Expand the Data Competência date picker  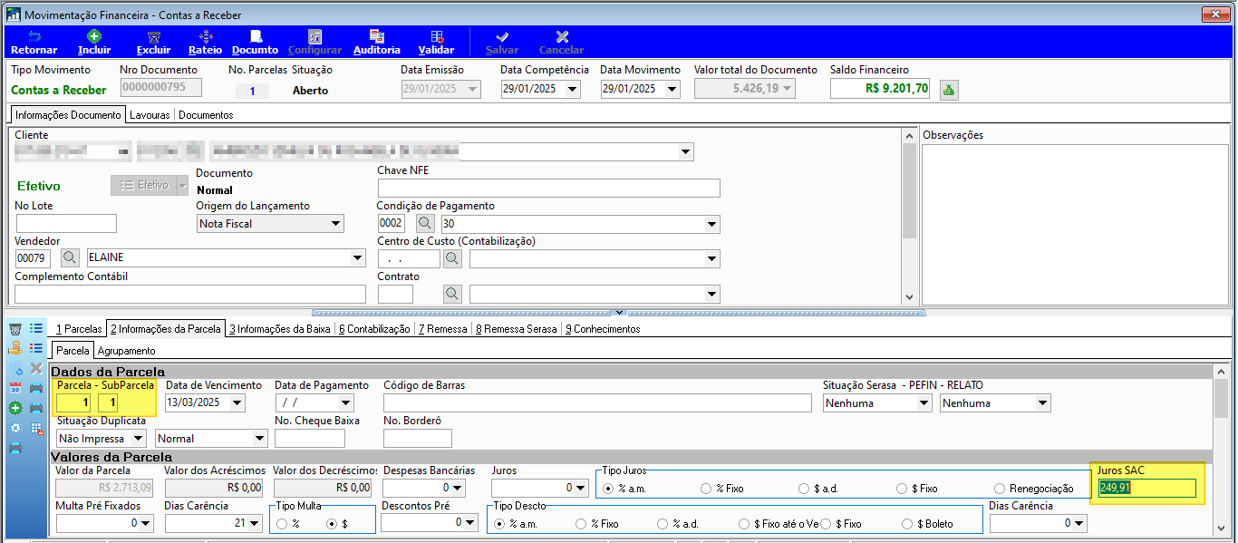572,89
